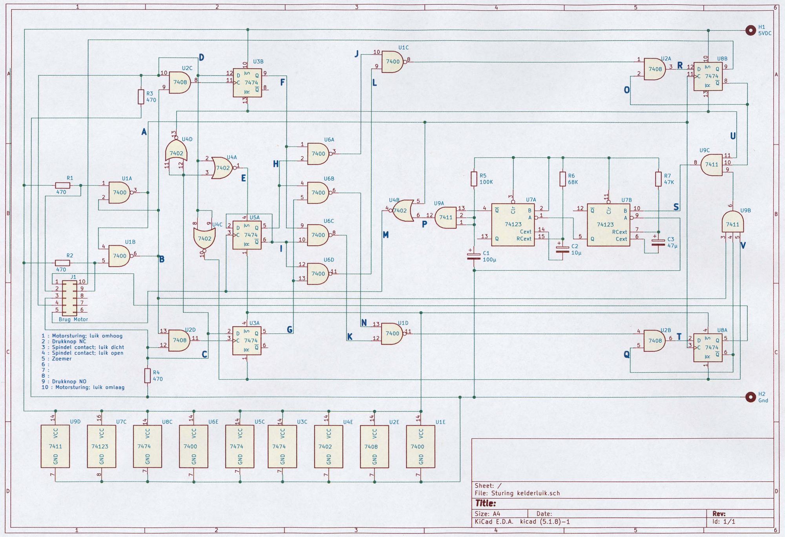Click the U1E 7400 power unit

(x=421, y=446)
